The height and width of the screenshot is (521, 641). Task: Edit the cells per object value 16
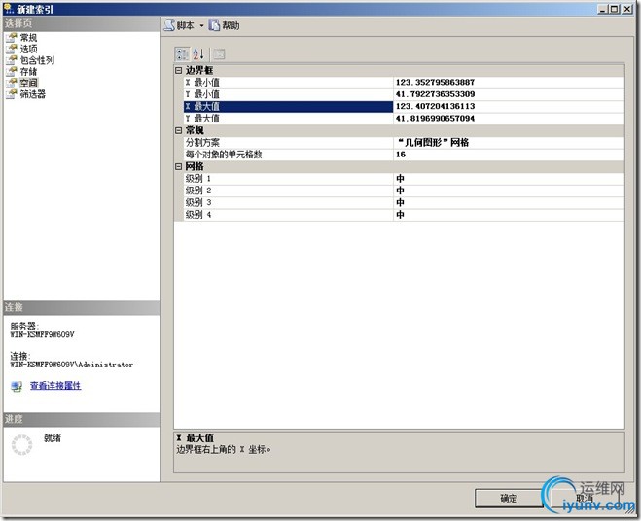(x=509, y=155)
